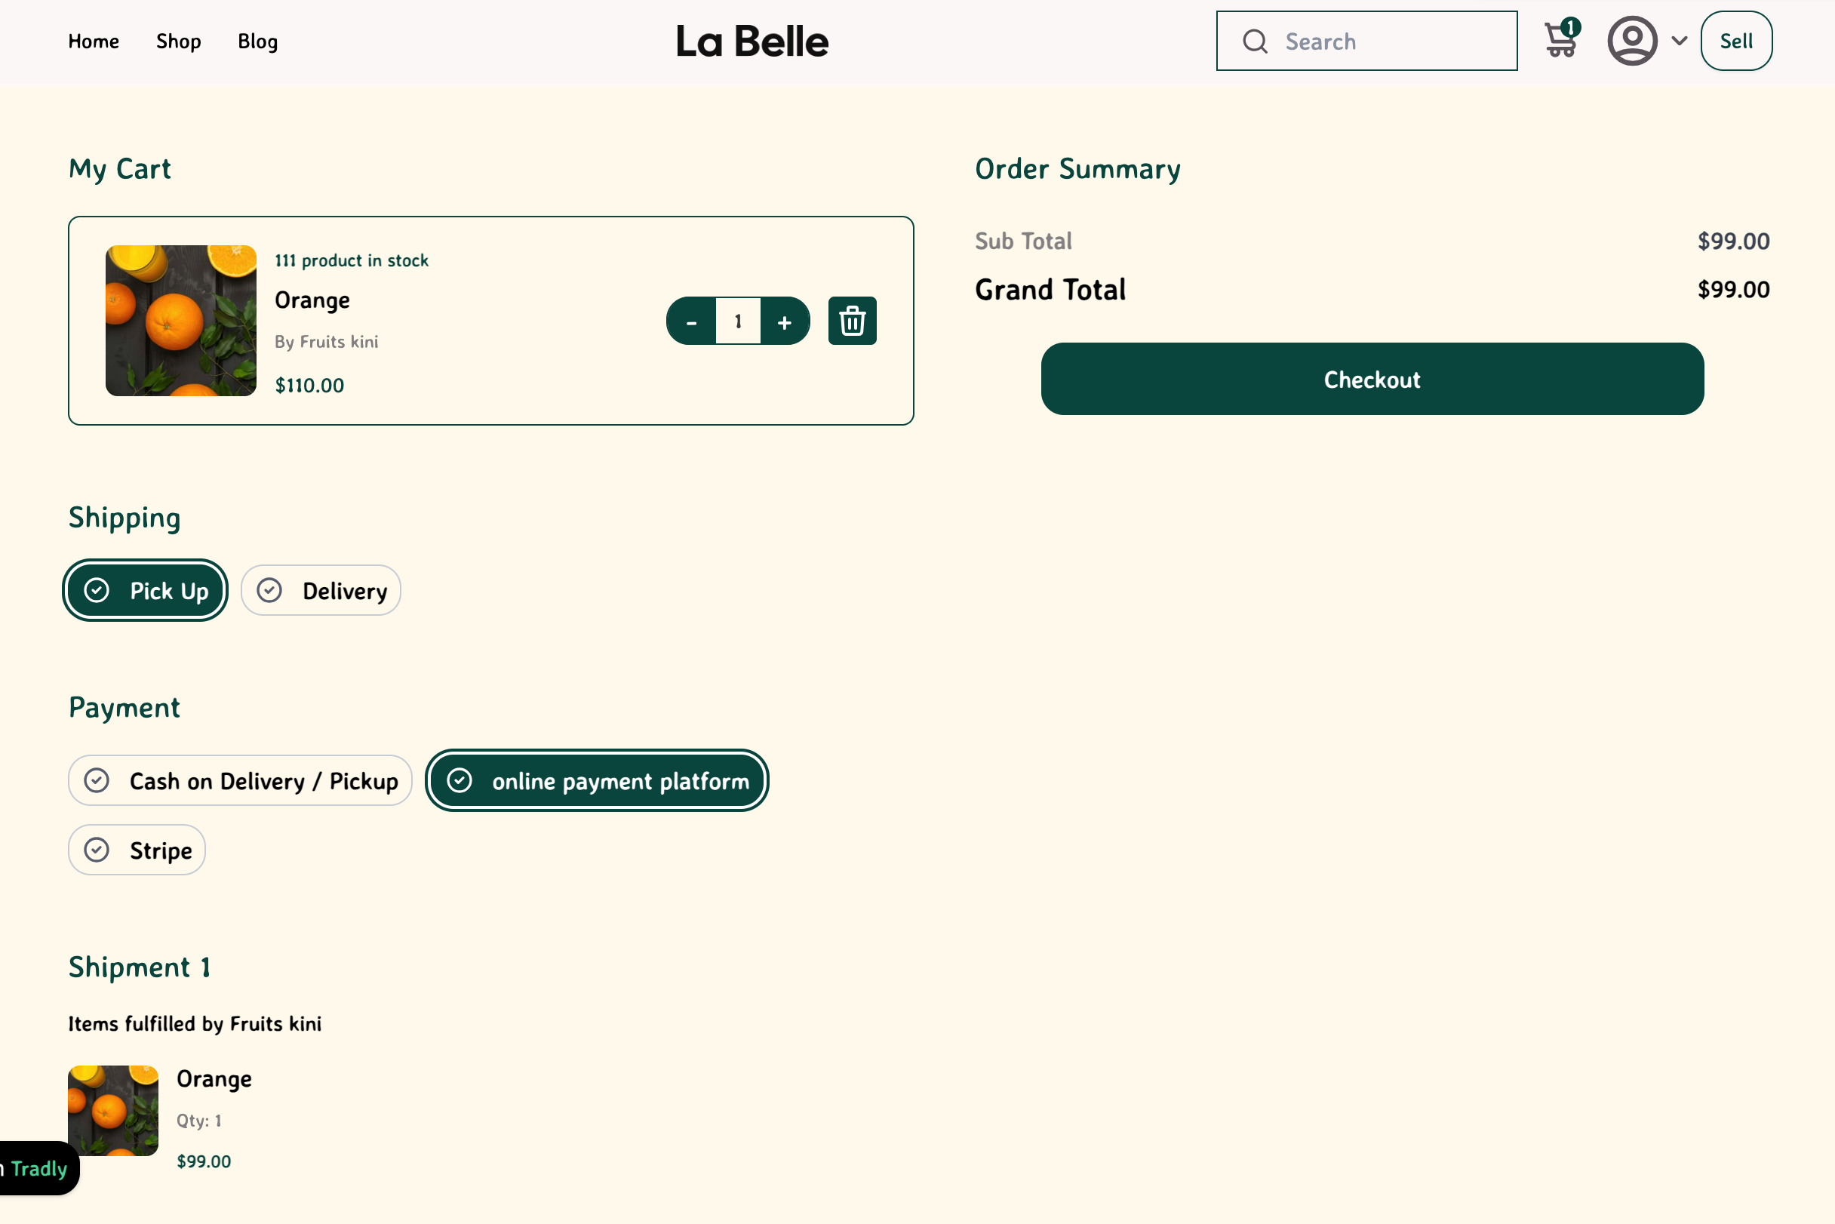Select Pick Up shipping option
This screenshot has width=1835, height=1224.
pos(146,591)
